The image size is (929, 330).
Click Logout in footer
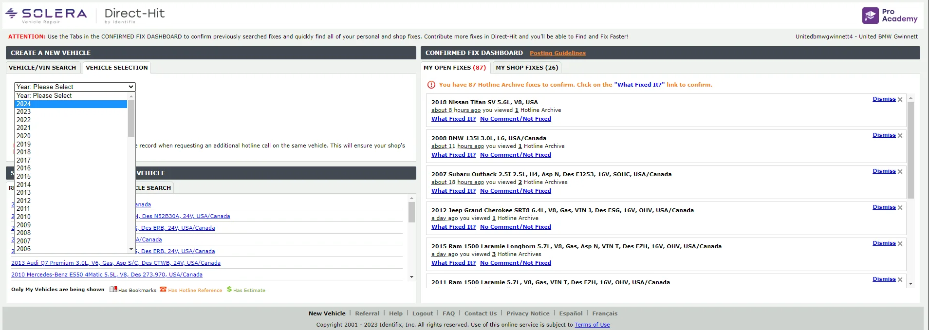pos(422,313)
